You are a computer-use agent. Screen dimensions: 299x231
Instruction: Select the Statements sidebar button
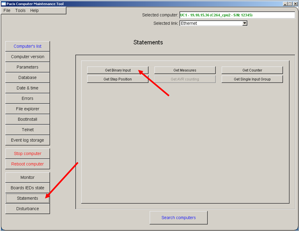28,198
